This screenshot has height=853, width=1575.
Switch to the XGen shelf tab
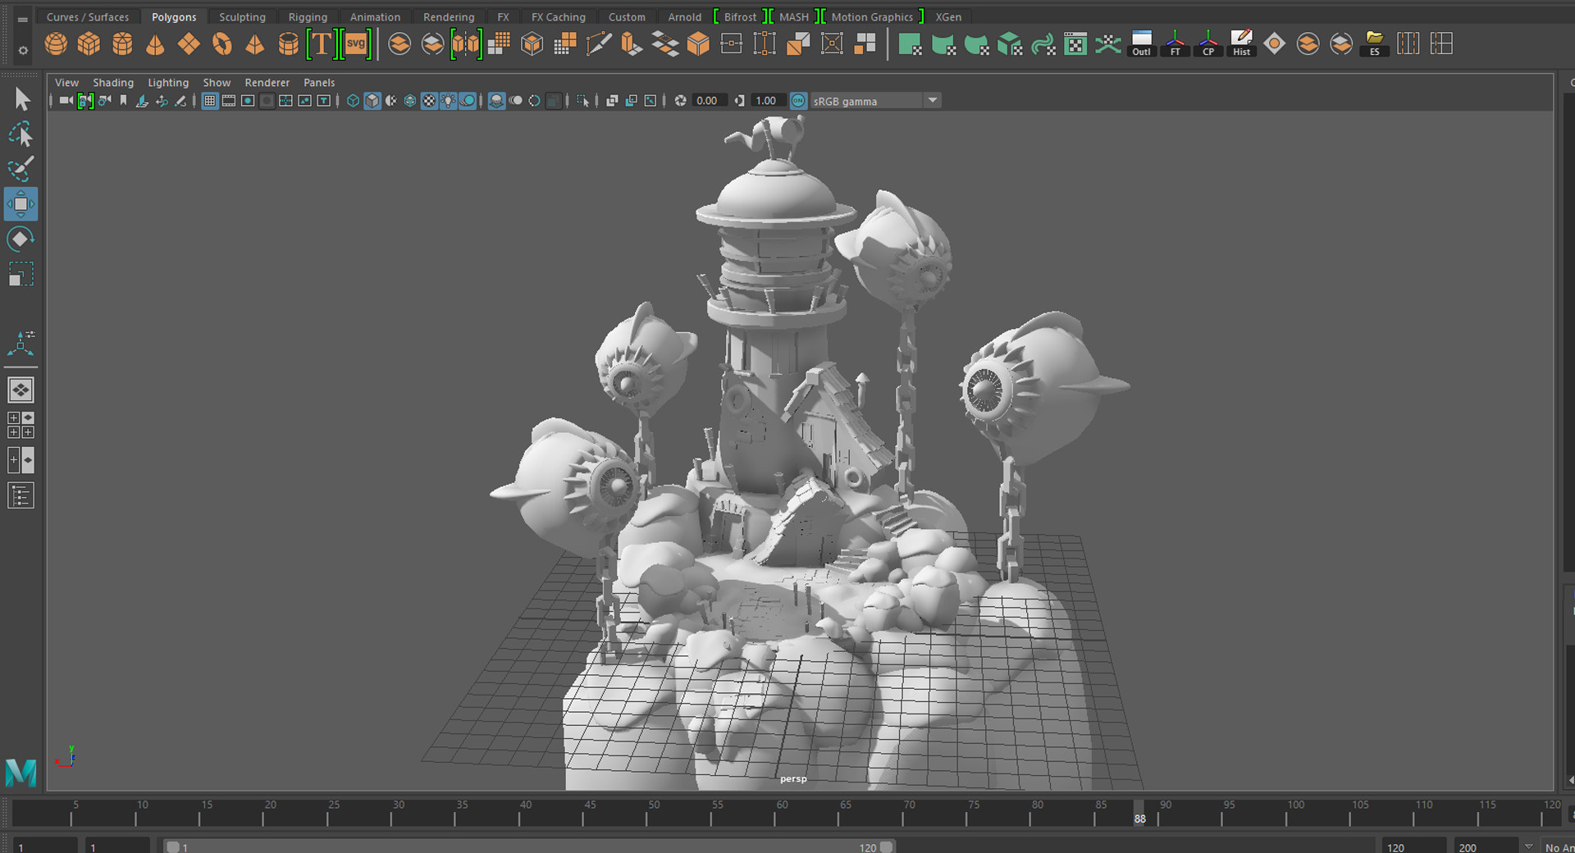pos(948,17)
